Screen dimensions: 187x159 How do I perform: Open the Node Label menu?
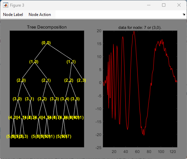click(x=13, y=15)
